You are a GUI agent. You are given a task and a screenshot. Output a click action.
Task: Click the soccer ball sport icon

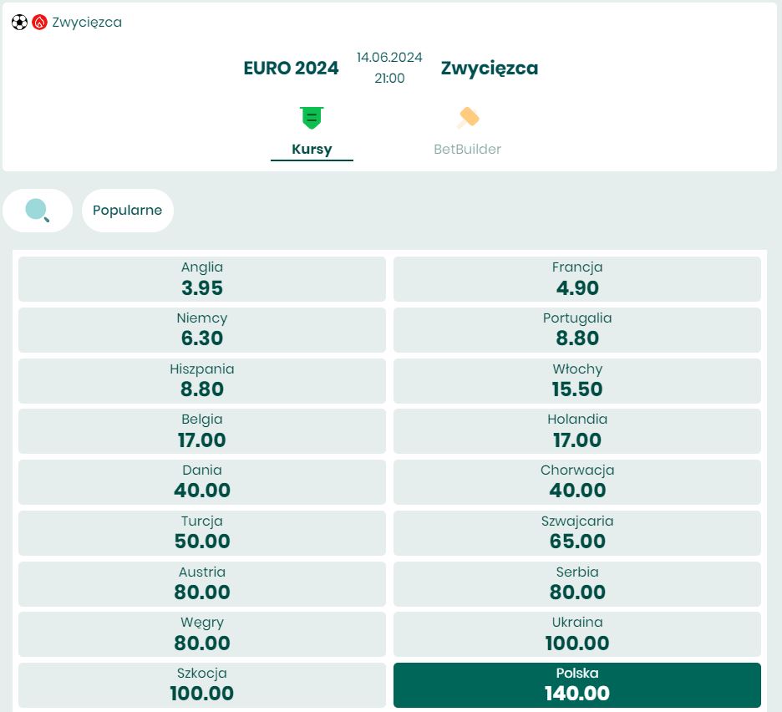[19, 23]
